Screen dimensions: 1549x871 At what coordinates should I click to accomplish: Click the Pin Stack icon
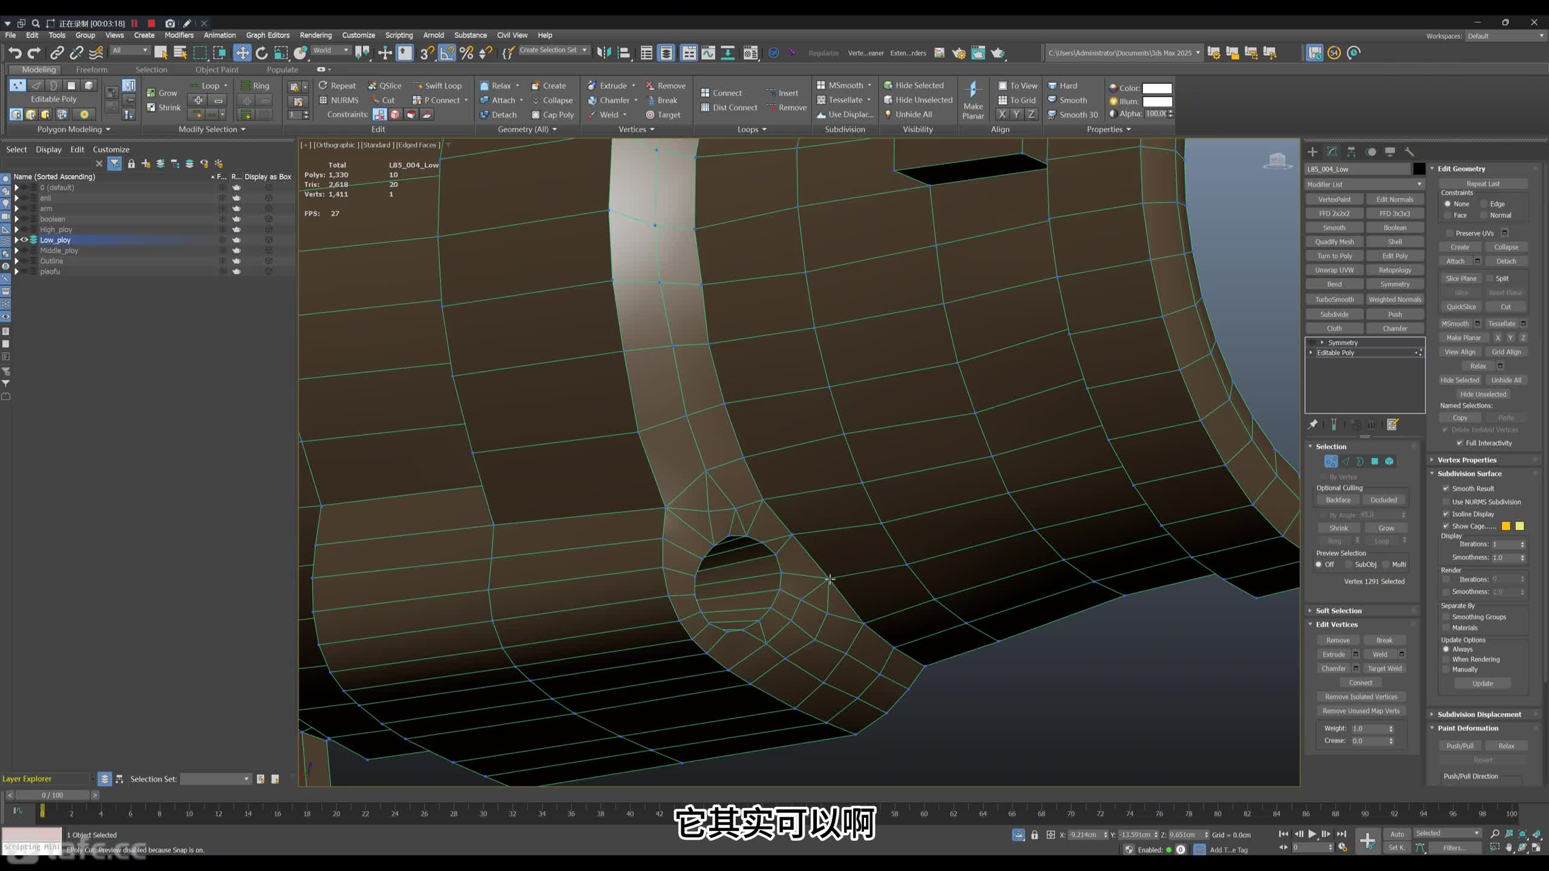pos(1312,425)
